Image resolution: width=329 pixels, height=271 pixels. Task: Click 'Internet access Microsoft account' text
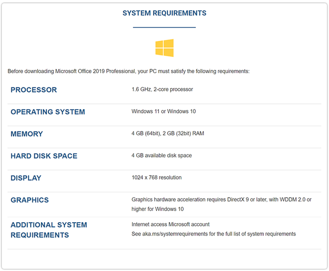coord(171,225)
